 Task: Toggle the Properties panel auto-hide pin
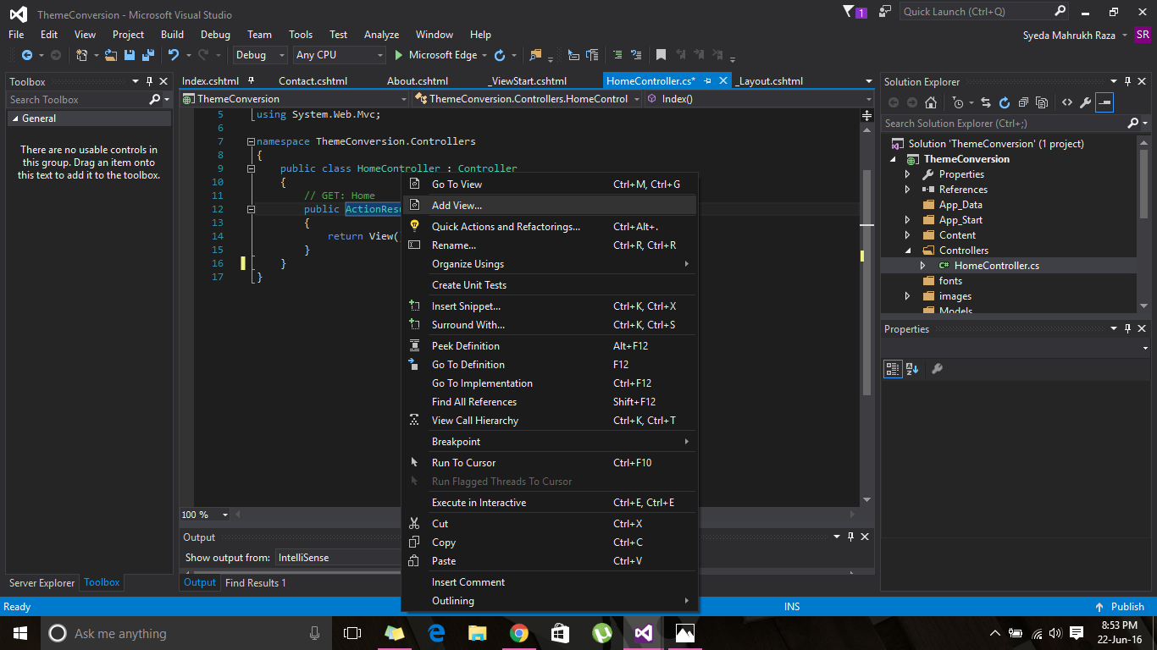tap(1127, 329)
